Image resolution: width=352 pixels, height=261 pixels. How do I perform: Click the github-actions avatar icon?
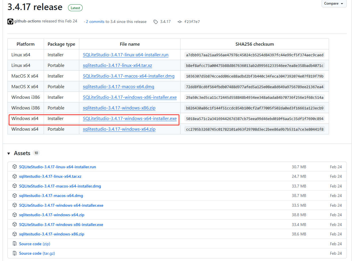coord(10,22)
